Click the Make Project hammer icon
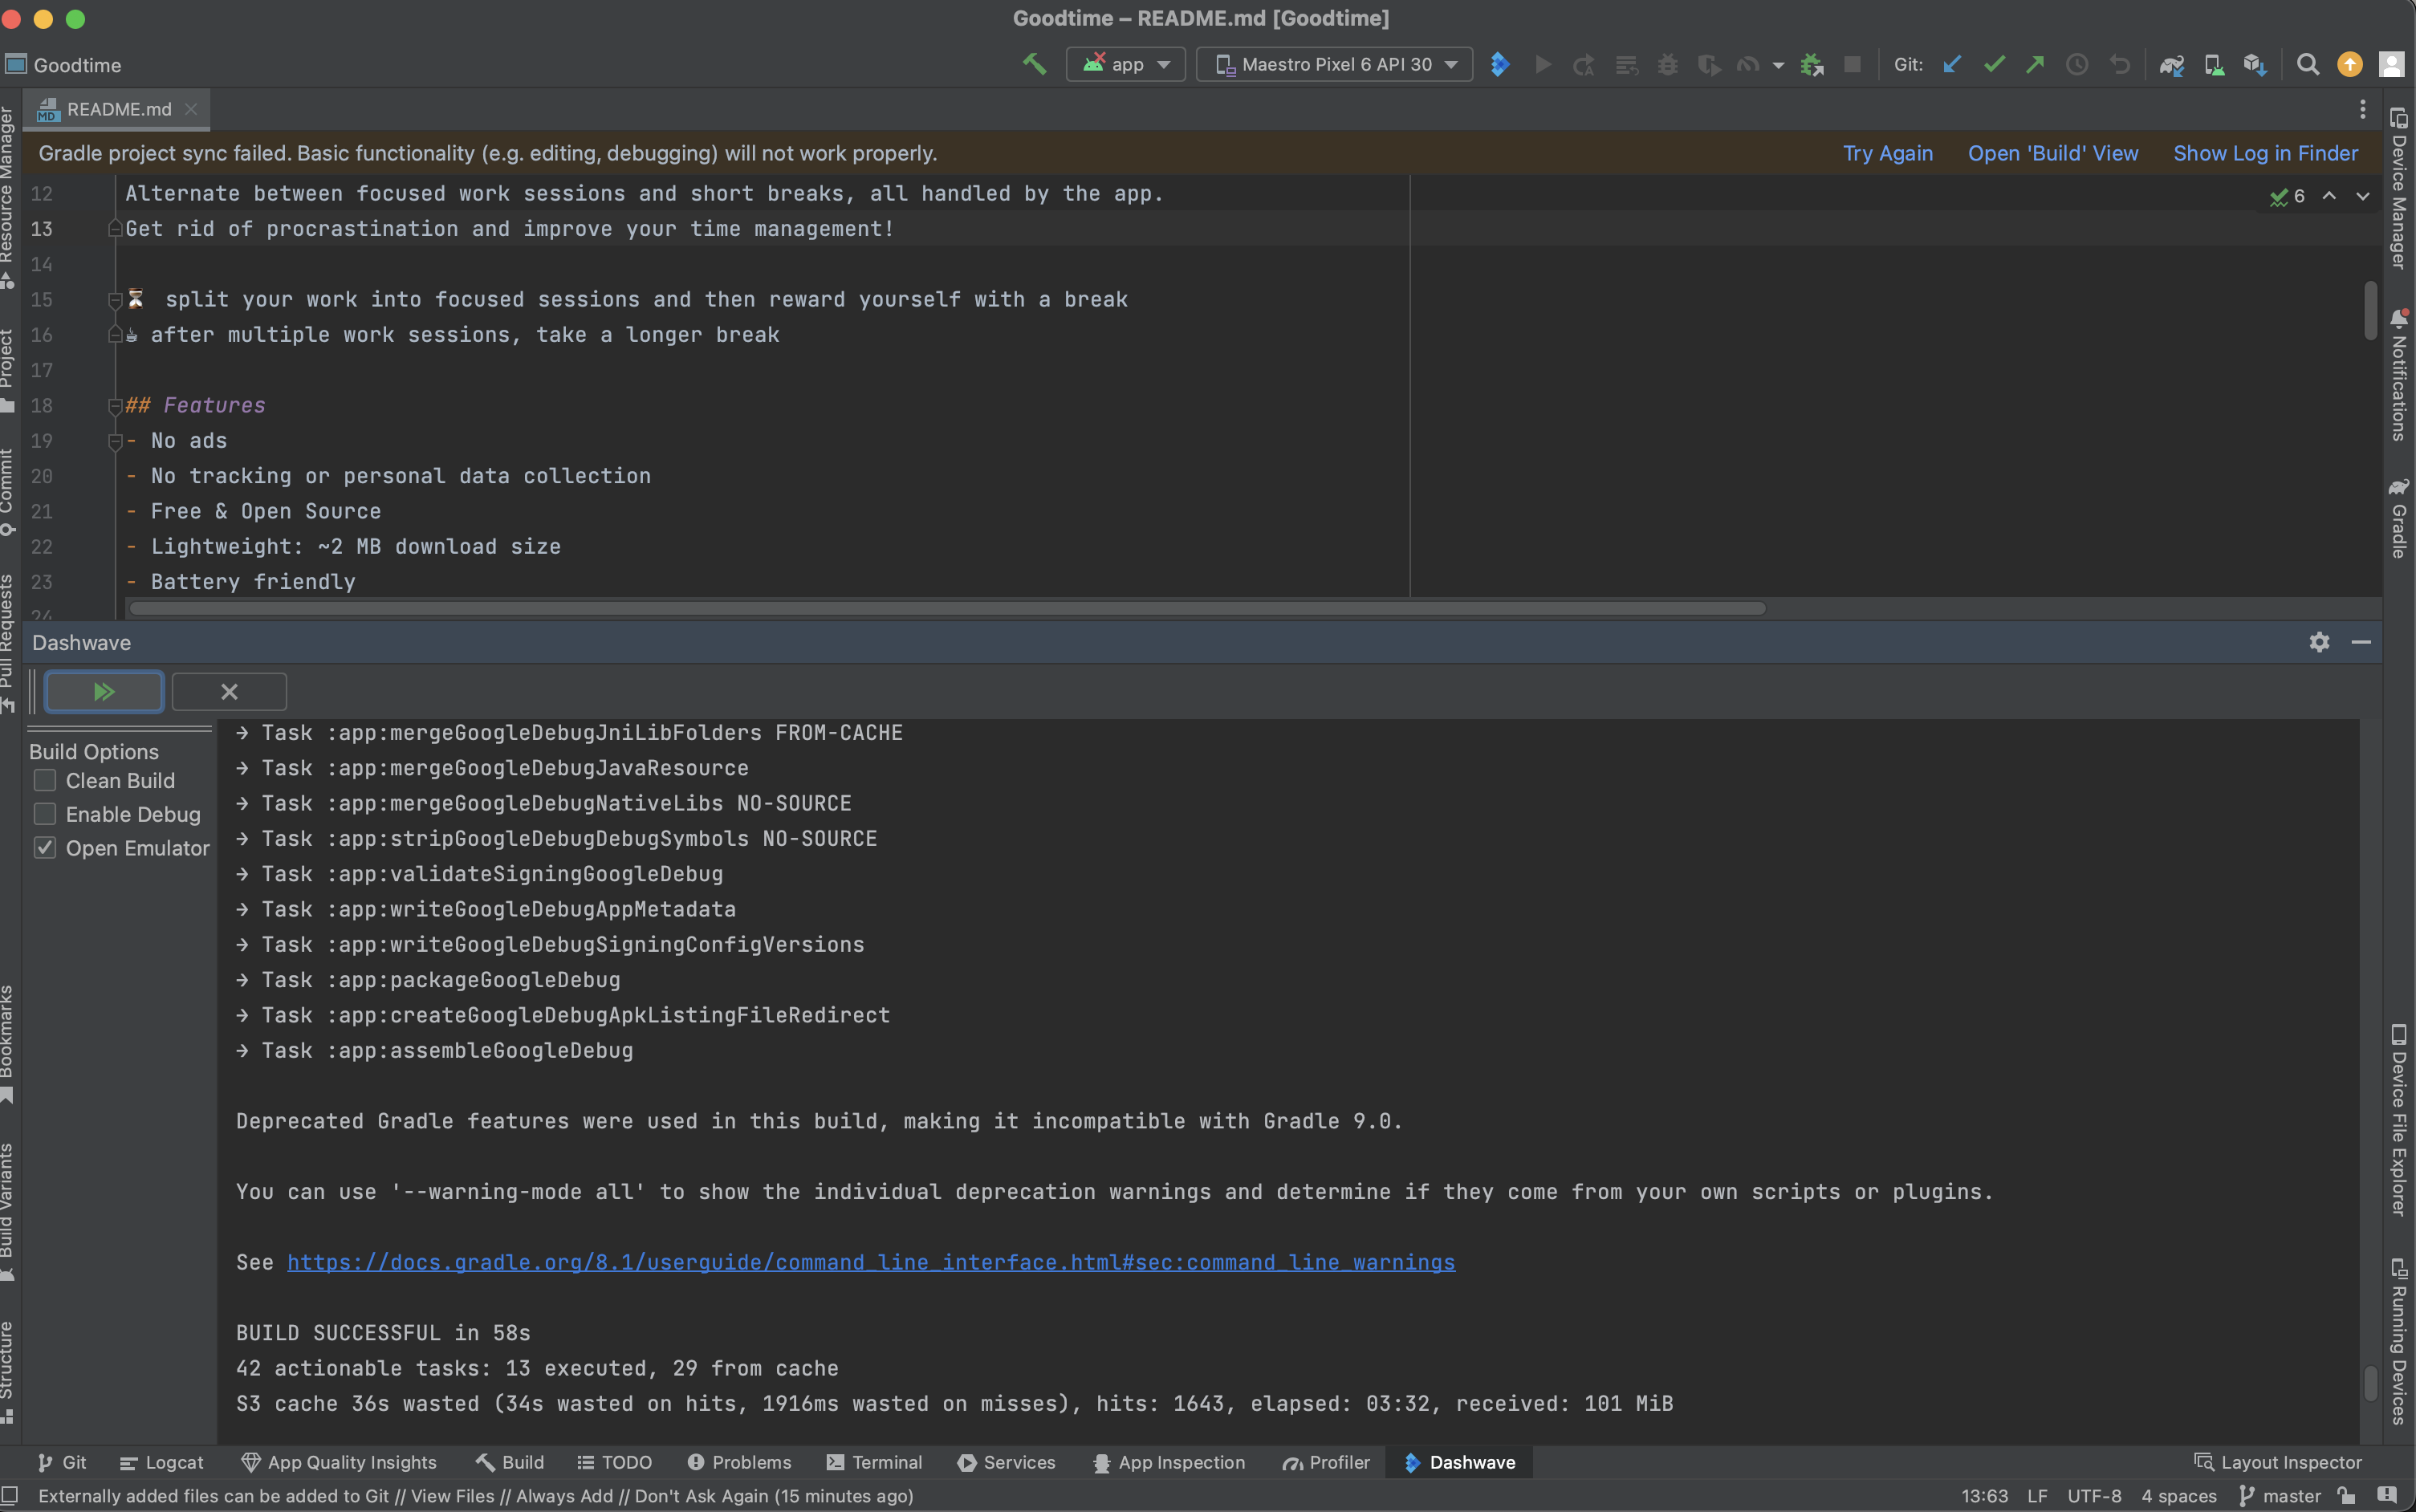Screen dimensions: 2416x1512 pos(1034,64)
